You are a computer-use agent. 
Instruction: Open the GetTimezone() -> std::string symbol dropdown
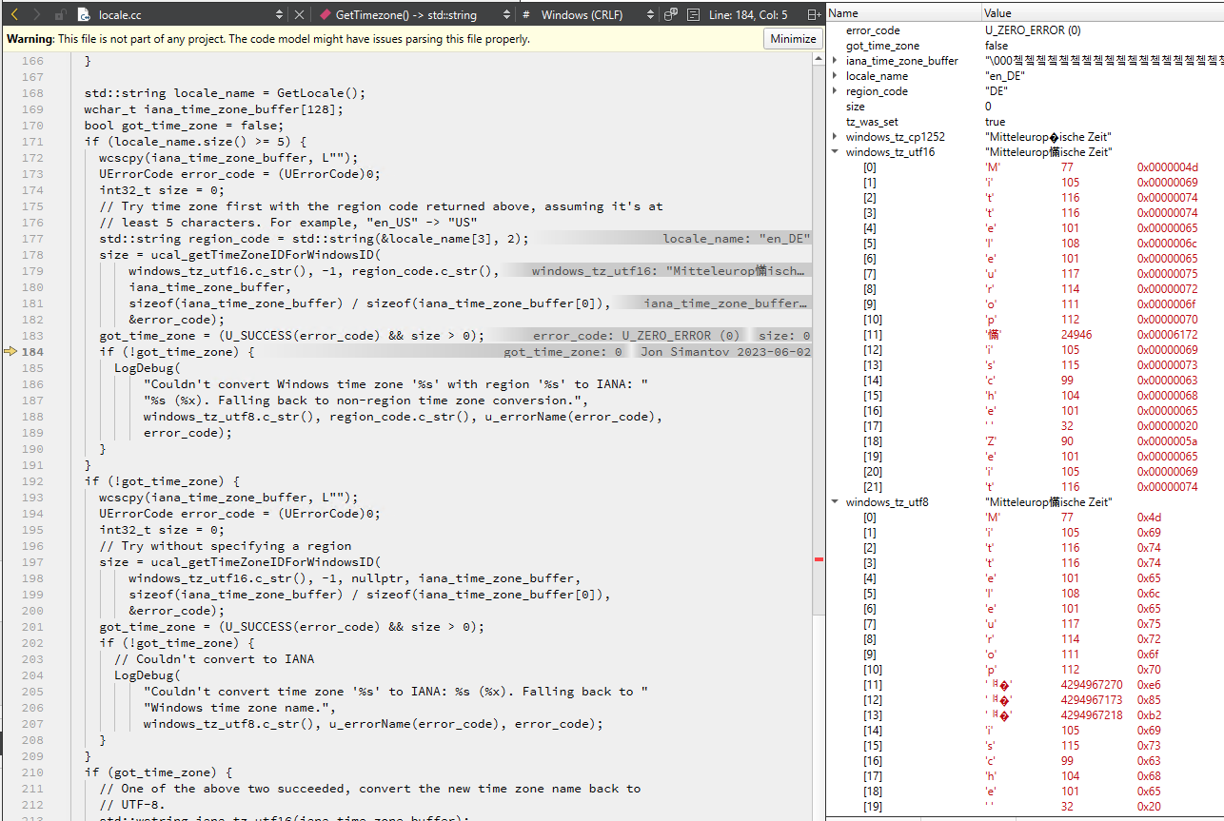click(x=507, y=14)
